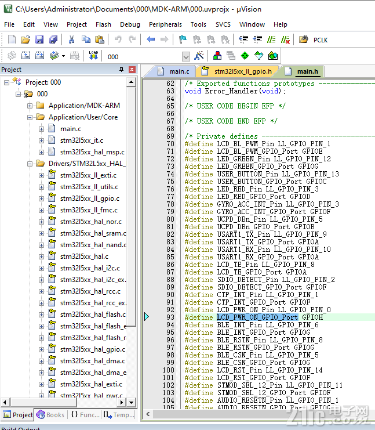Click the Save All icon
Image resolution: width=375 pixels, height=430 pixels.
coord(53,40)
